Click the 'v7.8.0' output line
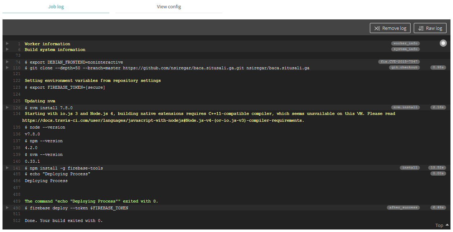Viewport: 453px width, 232px height. point(32,134)
